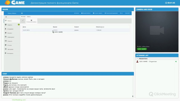Select UDS GAME - Organizer in attendee list
This screenshot has height=101, width=180.
(x=148, y=61)
